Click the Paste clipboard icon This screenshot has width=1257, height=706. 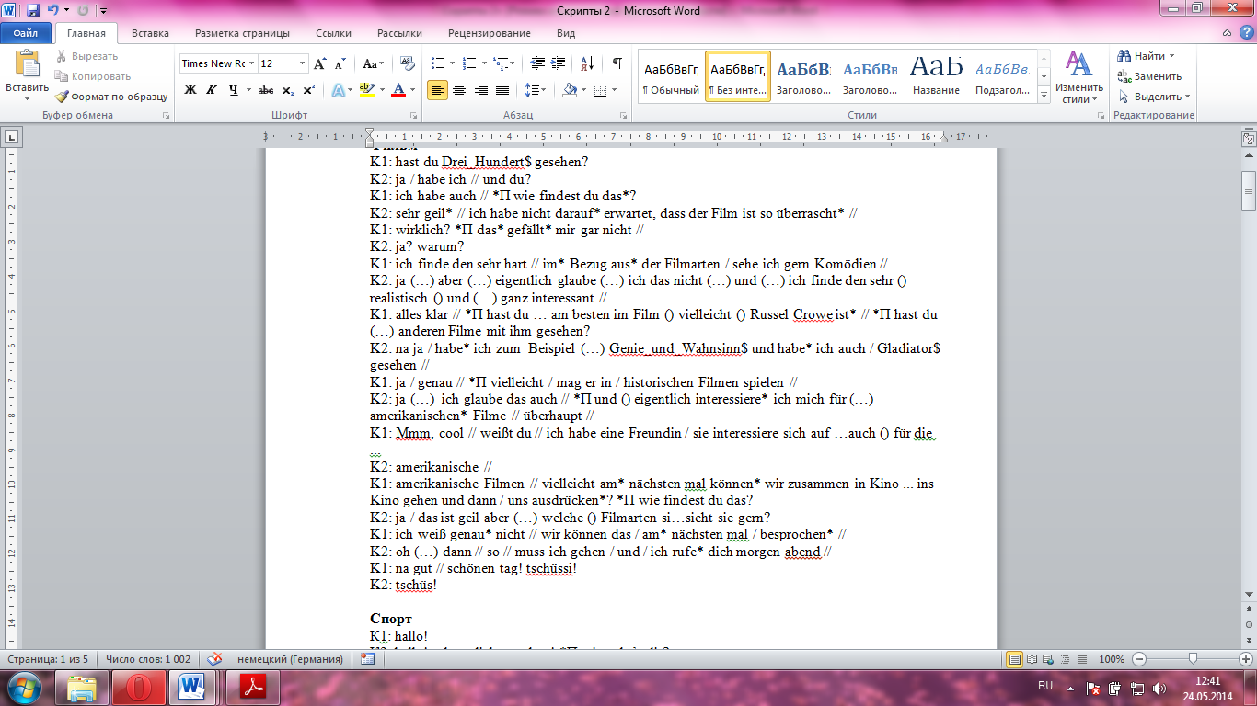pyautogui.click(x=28, y=66)
